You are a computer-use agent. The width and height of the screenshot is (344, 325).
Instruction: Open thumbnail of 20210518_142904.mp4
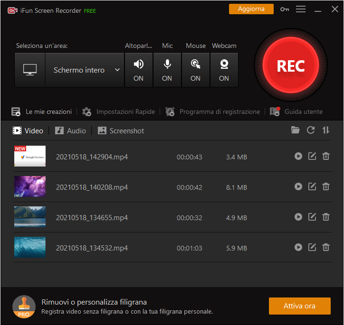coord(30,156)
